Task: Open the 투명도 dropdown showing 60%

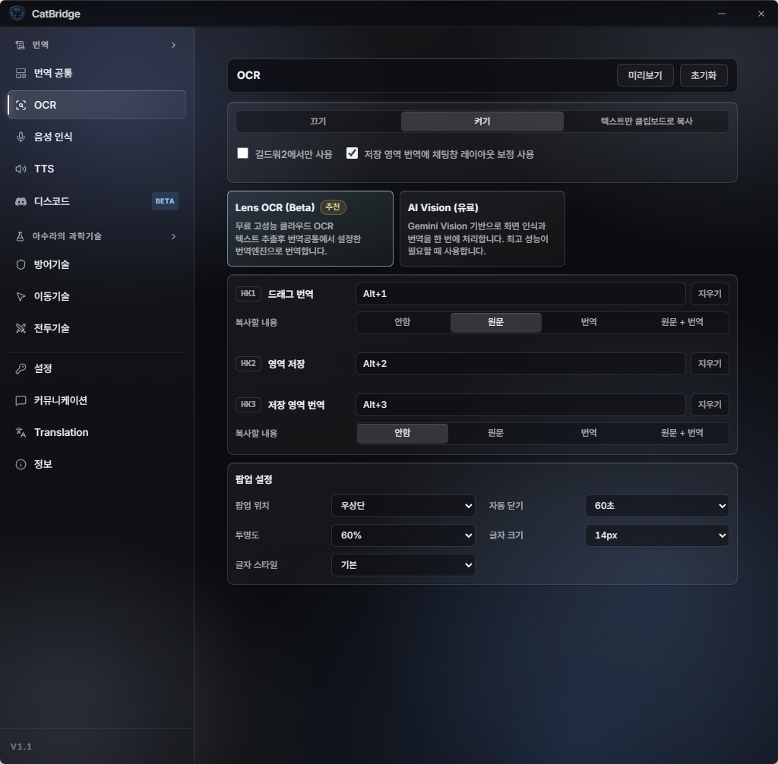Action: coord(403,535)
